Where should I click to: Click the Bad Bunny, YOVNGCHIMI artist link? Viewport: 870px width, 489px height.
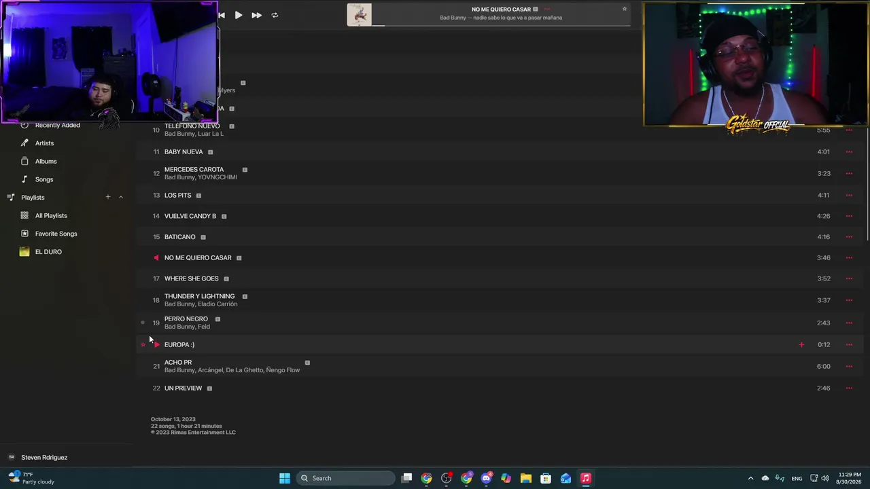201,177
